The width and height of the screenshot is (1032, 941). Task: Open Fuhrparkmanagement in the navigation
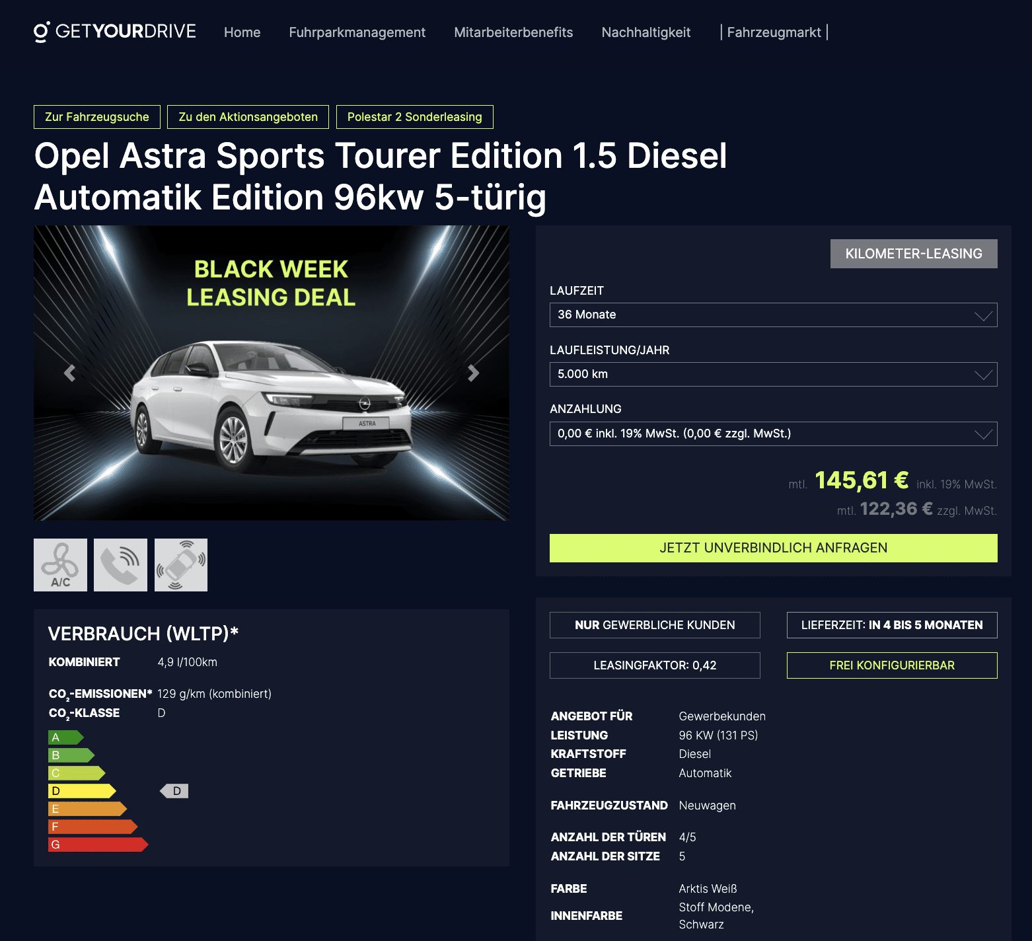point(357,32)
